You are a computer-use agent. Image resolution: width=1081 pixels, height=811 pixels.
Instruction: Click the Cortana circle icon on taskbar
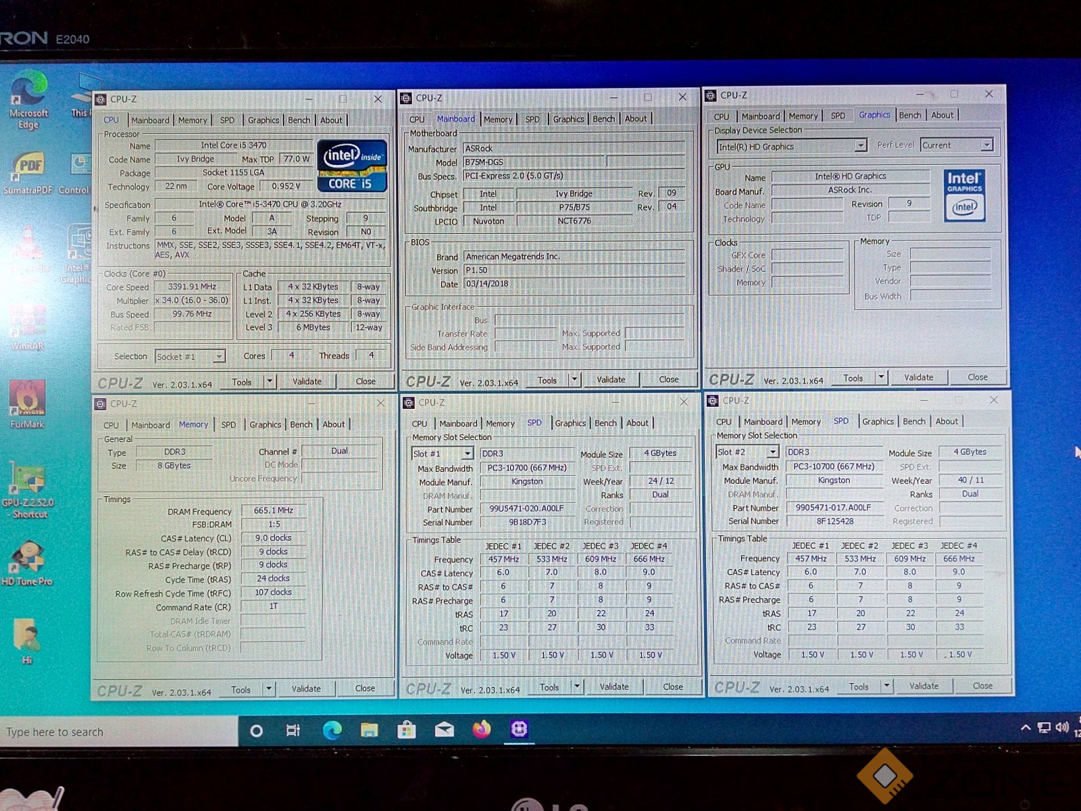pos(257,731)
